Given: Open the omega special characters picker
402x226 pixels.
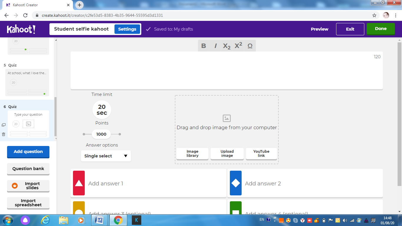Looking at the screenshot, I should [x=250, y=46].
